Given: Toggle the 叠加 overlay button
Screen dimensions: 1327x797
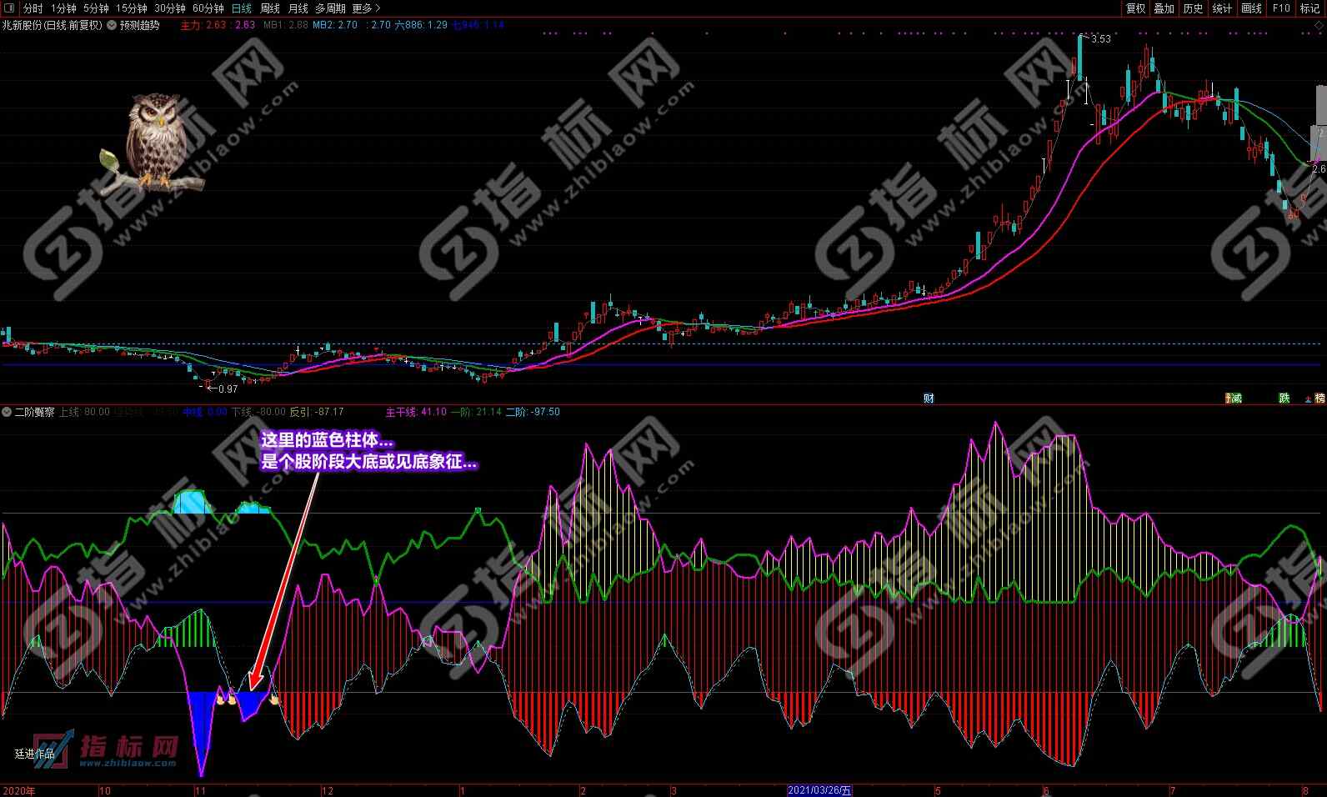Looking at the screenshot, I should [1164, 8].
